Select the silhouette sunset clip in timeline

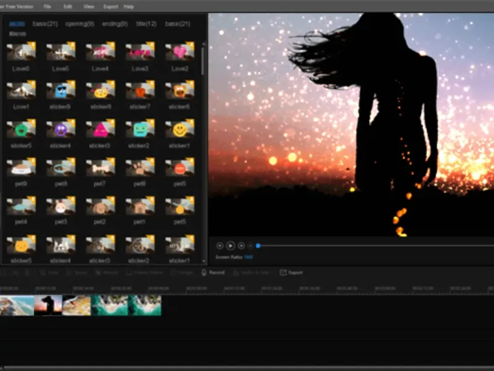tap(48, 305)
